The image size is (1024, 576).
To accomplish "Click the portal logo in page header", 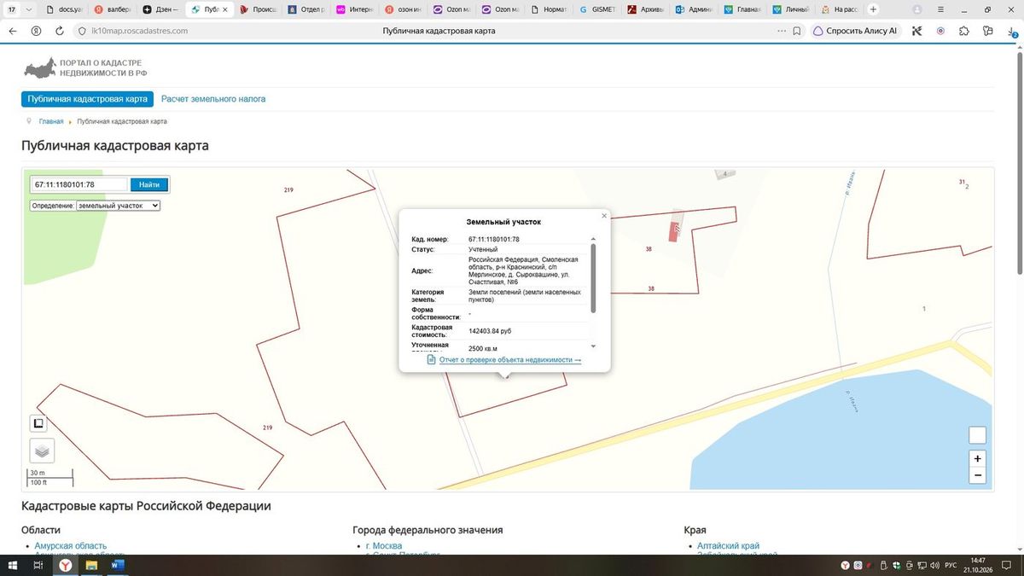I will tap(84, 68).
